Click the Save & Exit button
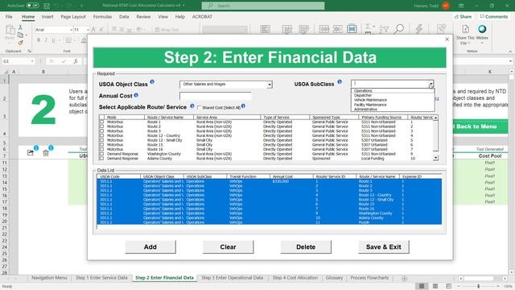 383,247
